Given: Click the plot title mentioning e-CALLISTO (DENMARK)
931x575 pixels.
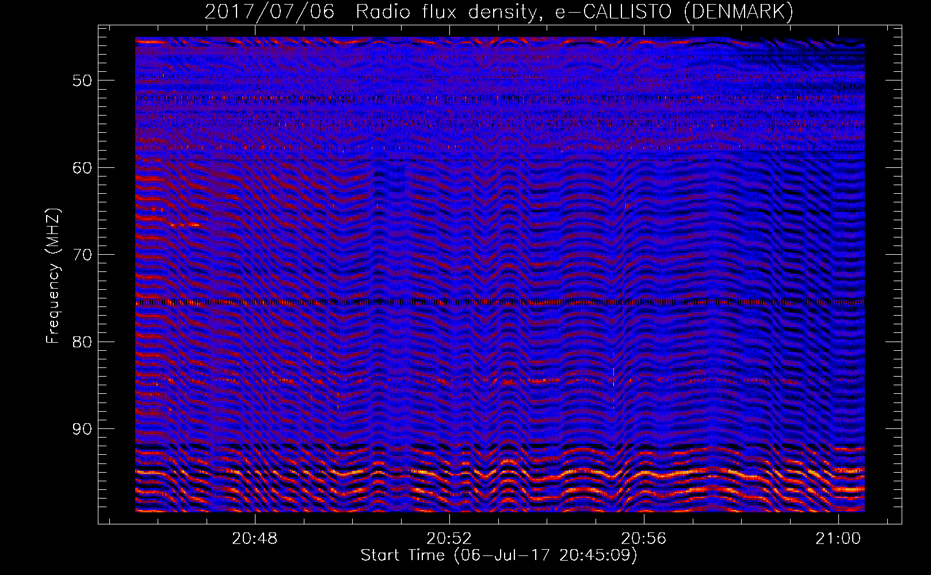Looking at the screenshot, I should pyautogui.click(x=499, y=12).
